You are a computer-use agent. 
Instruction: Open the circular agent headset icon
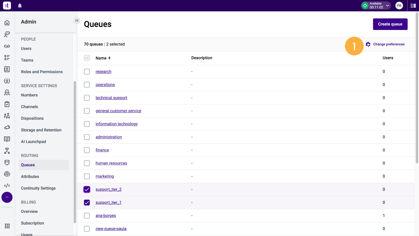click(7, 81)
